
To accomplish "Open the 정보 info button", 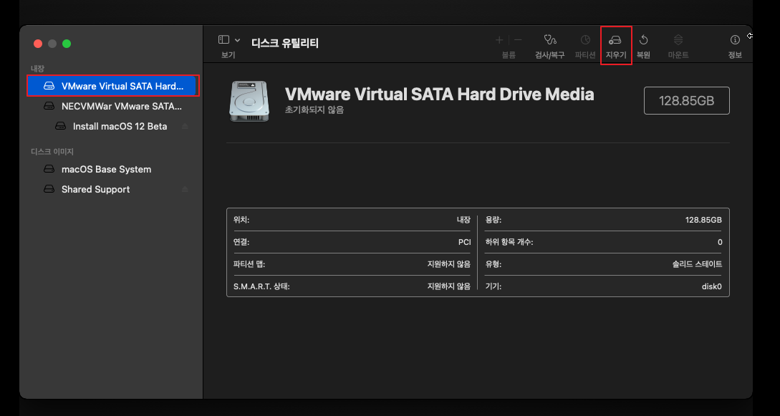I will tap(735, 40).
